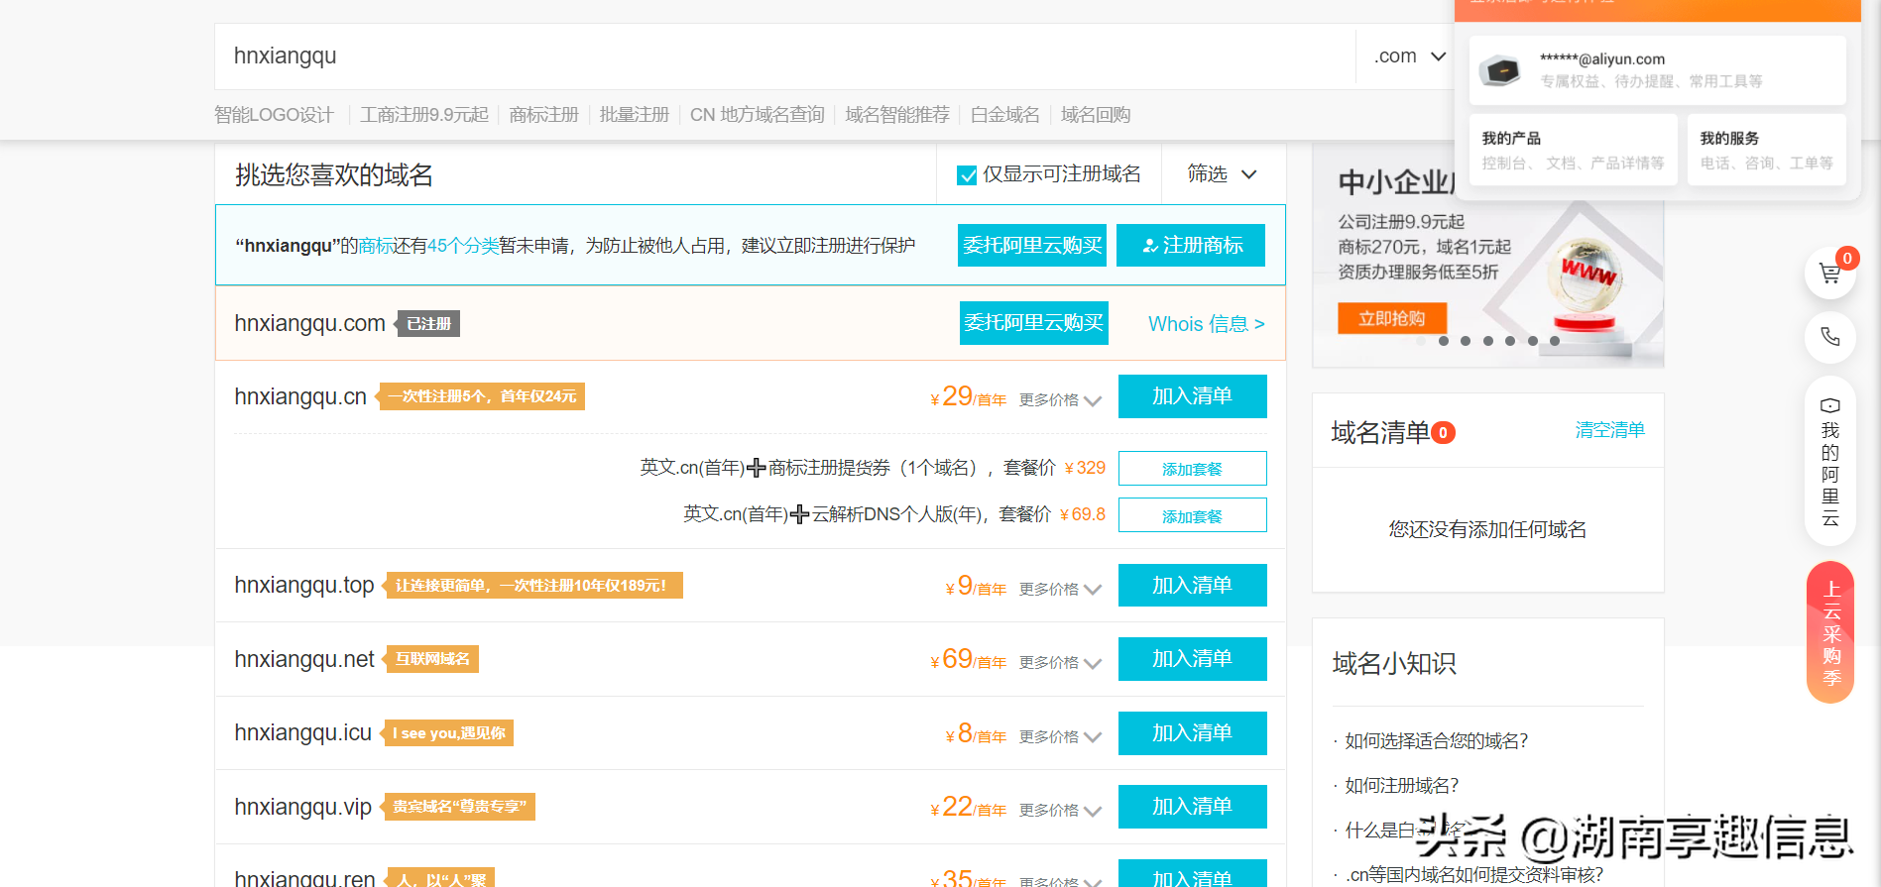
Task: Click the 'I see you,遇见你' tag
Action: click(x=447, y=733)
